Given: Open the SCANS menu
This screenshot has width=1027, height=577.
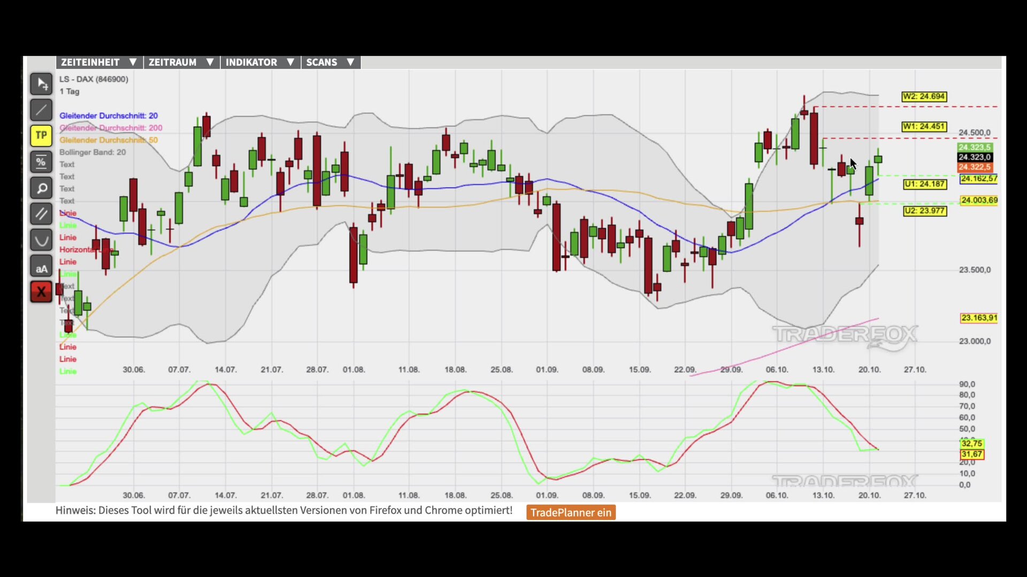Looking at the screenshot, I should pyautogui.click(x=330, y=63).
